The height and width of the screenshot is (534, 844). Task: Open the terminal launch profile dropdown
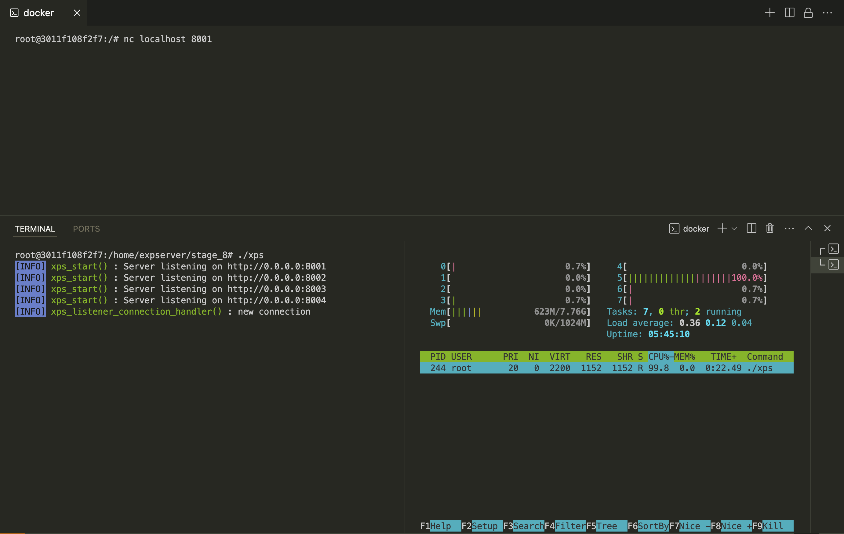tap(734, 229)
